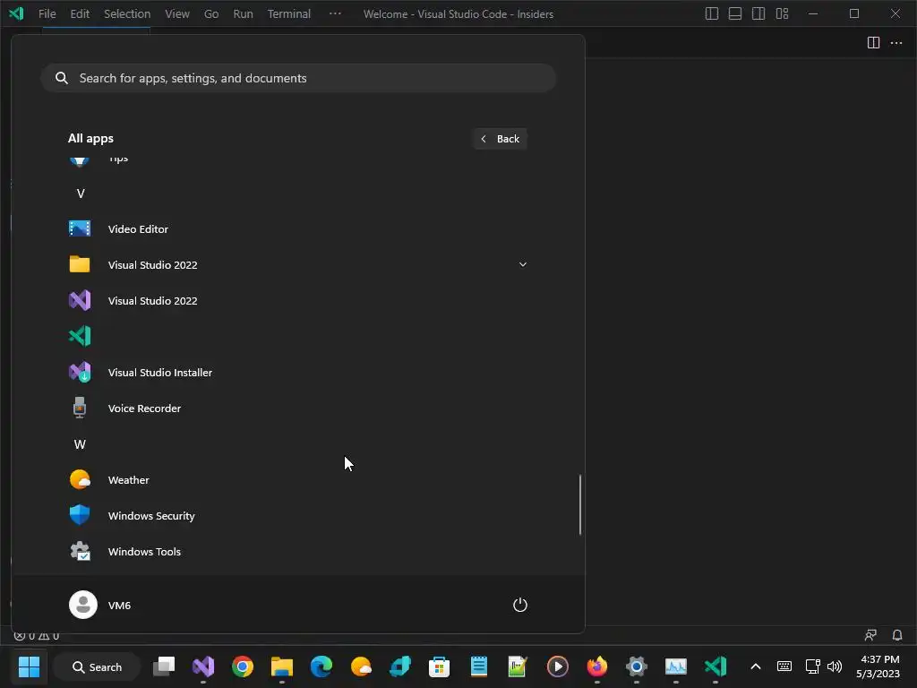Viewport: 917px width, 688px height.
Task: Open File Explorer from taskbar
Action: pos(282,666)
